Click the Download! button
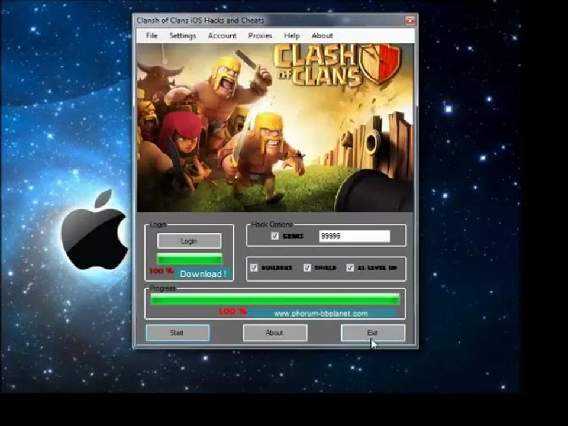This screenshot has height=426, width=568. point(203,274)
